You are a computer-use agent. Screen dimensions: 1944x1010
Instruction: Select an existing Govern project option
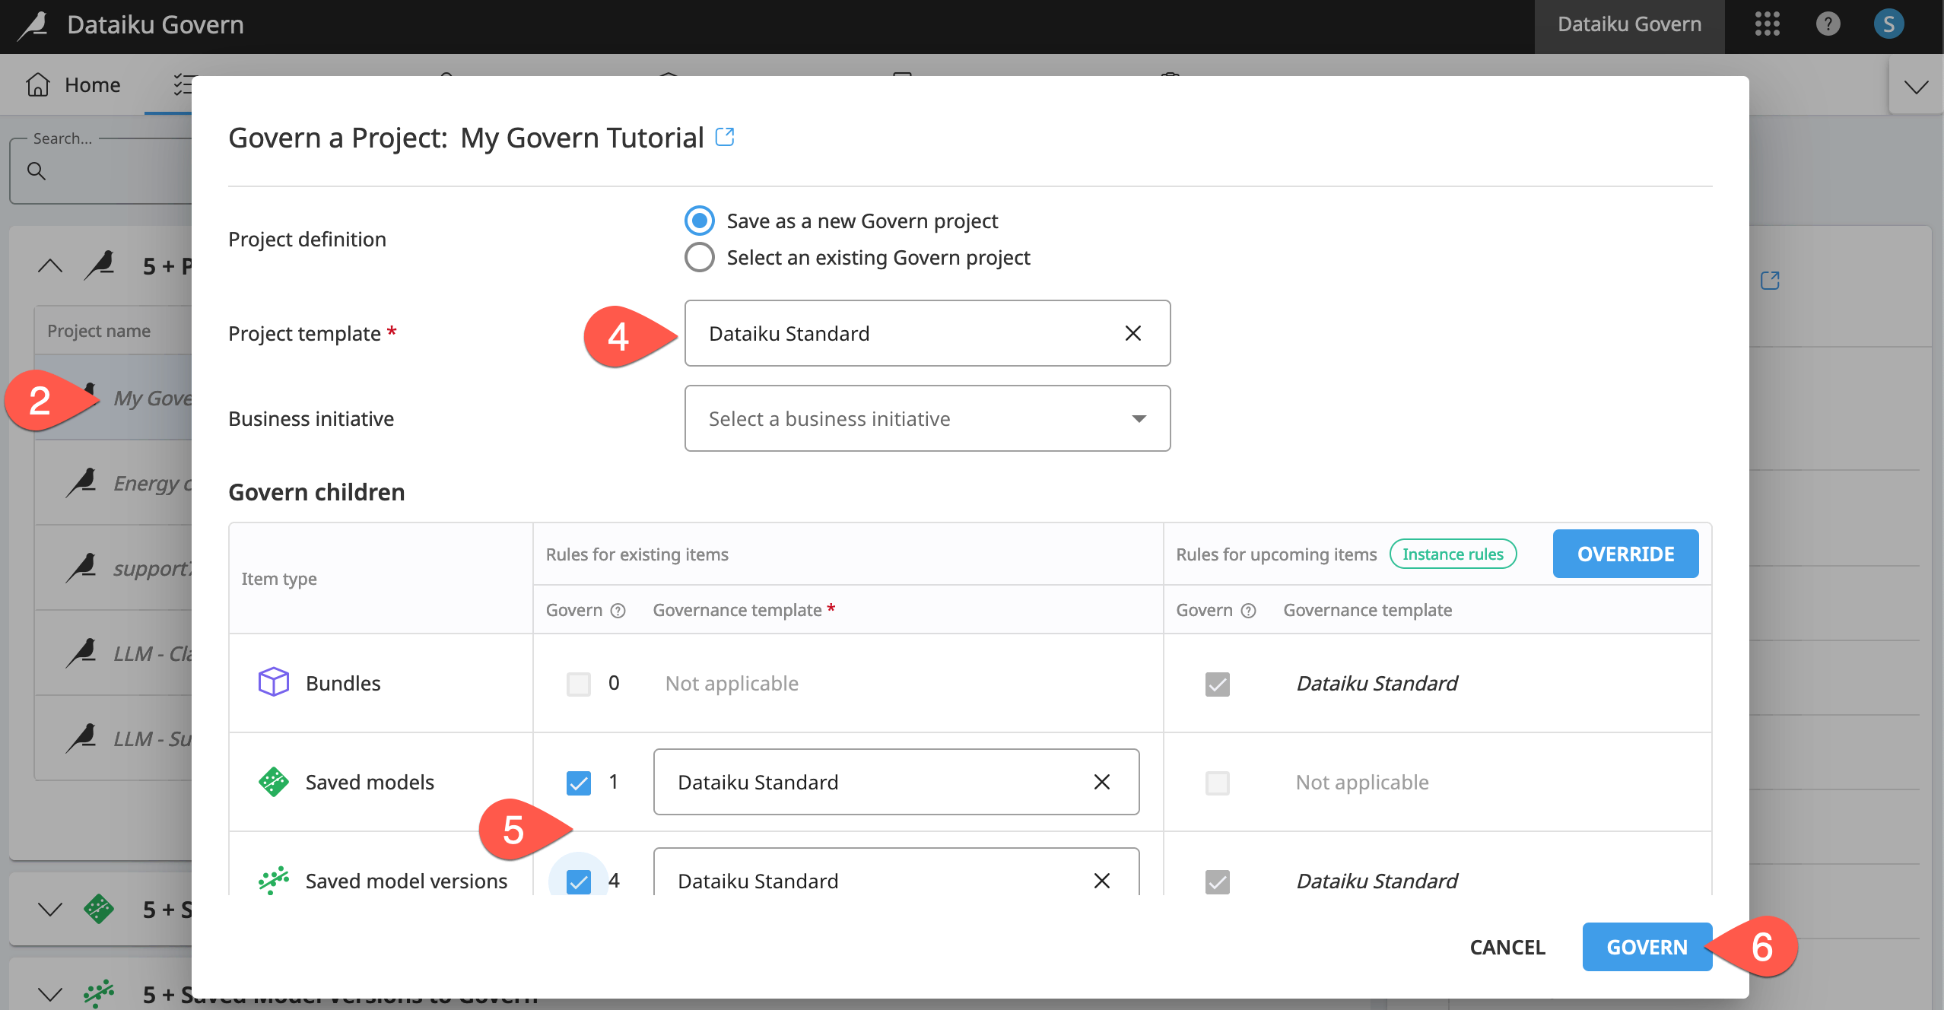tap(699, 257)
